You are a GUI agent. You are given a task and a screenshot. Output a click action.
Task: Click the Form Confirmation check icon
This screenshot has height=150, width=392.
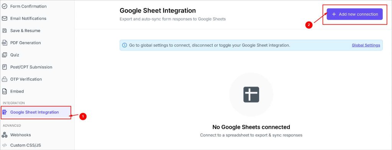click(x=5, y=6)
